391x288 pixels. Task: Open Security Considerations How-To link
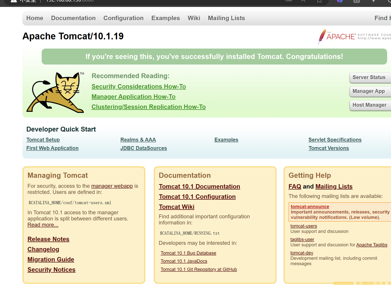(x=139, y=86)
